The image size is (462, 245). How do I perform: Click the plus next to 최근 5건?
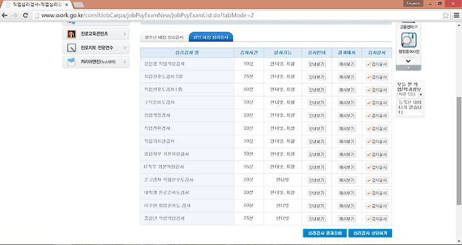click(x=420, y=94)
